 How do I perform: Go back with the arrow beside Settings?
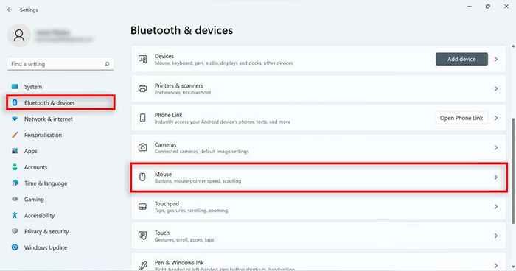pos(9,10)
